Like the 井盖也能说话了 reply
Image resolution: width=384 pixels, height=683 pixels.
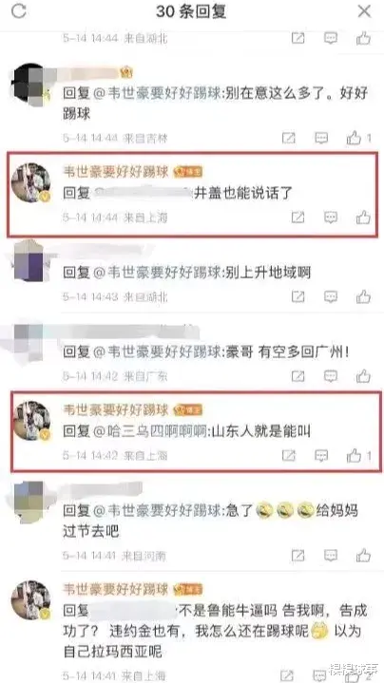(363, 217)
